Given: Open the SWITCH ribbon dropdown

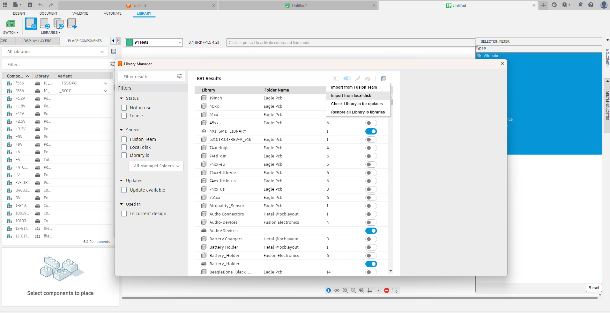Looking at the screenshot, I should point(11,33).
